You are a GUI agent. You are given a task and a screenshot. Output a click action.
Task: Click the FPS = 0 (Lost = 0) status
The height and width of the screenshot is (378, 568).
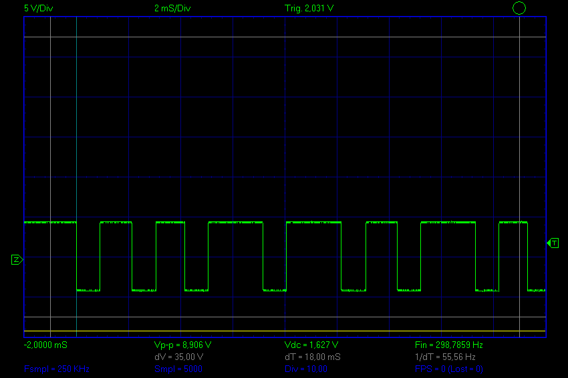(x=449, y=369)
